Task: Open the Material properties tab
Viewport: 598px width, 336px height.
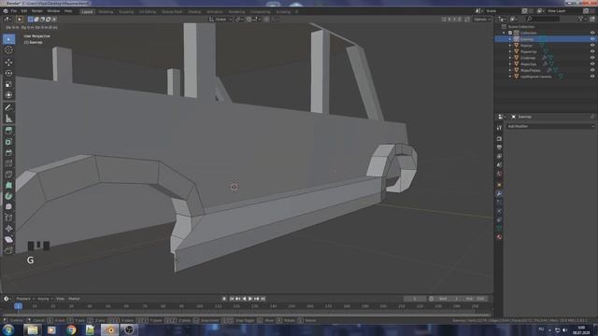Action: tap(499, 237)
